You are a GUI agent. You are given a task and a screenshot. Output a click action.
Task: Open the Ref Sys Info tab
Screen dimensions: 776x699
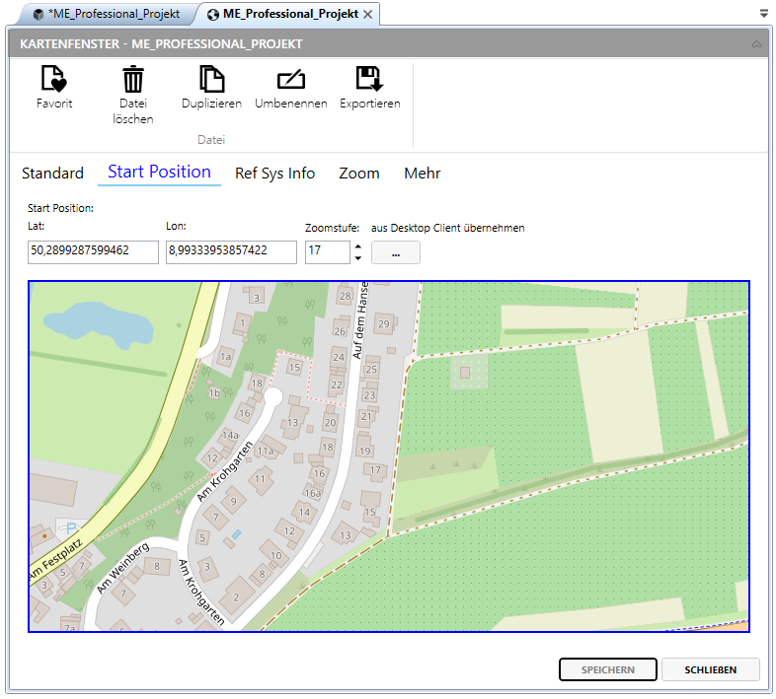274,174
